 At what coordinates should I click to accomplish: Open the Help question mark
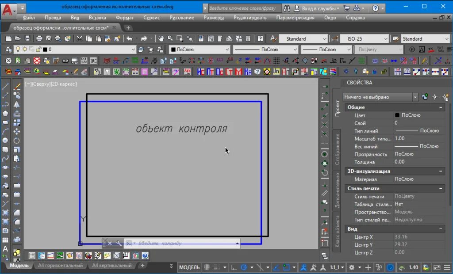click(375, 8)
